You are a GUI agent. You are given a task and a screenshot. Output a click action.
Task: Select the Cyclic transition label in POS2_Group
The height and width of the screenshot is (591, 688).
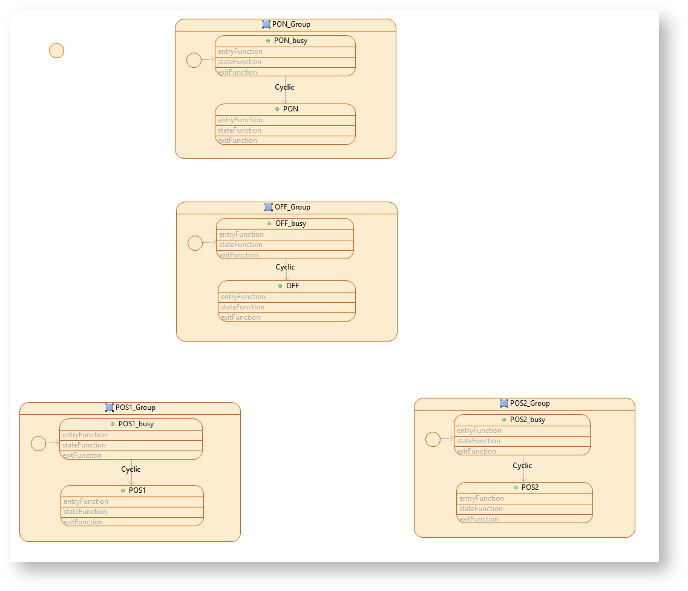[522, 466]
